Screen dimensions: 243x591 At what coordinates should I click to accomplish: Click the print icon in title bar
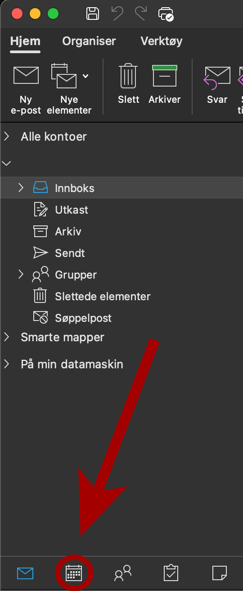click(166, 14)
